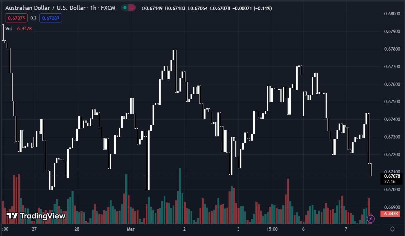
Task: Click the 6 date on time axis
Action: click(x=303, y=229)
